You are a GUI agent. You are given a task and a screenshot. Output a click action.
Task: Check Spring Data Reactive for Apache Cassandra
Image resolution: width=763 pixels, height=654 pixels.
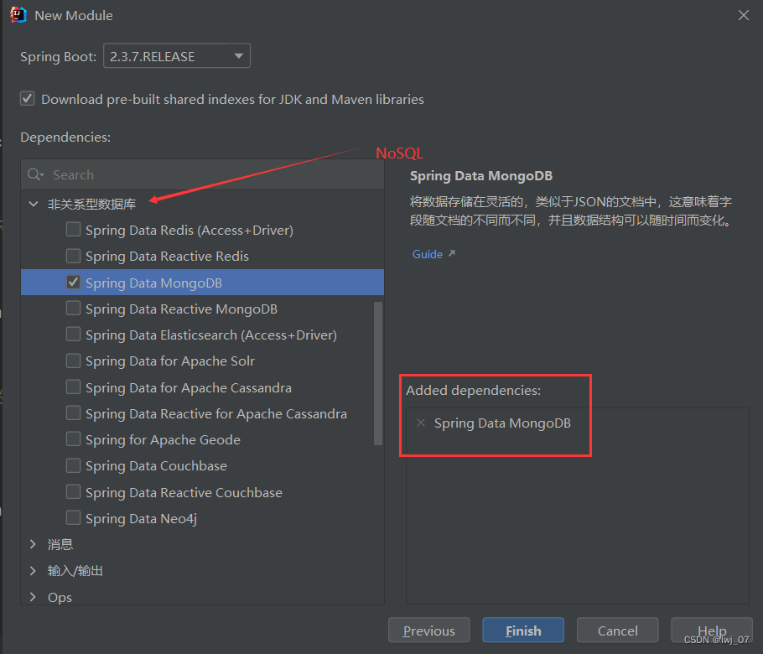pos(74,413)
